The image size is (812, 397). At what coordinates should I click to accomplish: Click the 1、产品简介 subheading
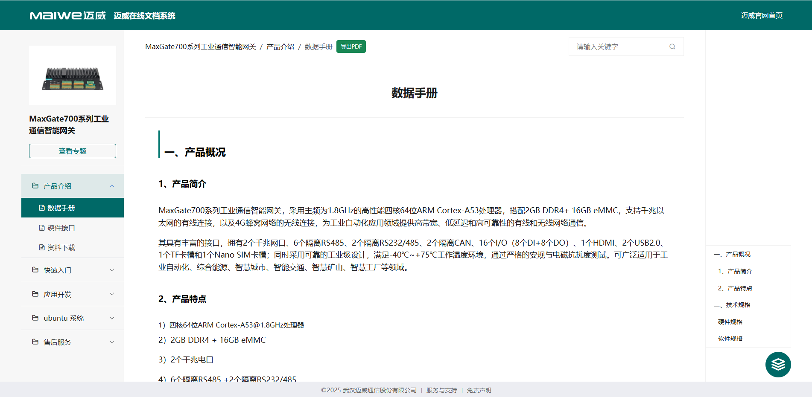pos(182,184)
